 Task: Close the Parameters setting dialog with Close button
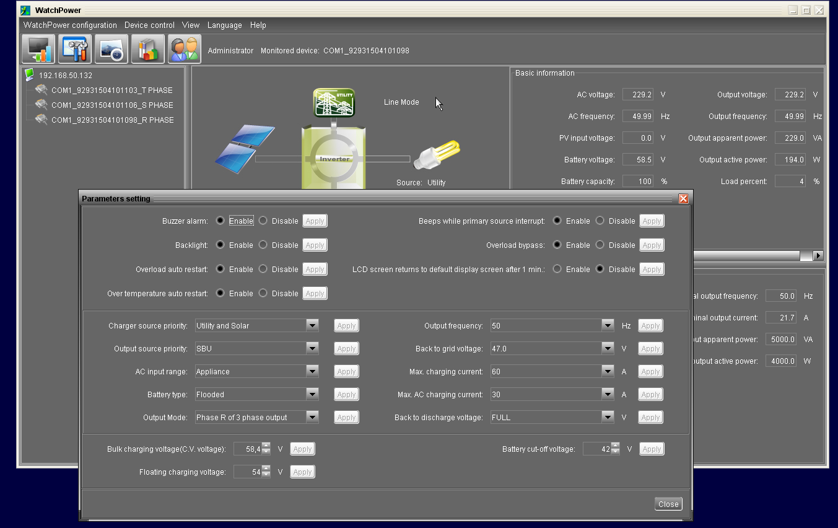tap(668, 504)
